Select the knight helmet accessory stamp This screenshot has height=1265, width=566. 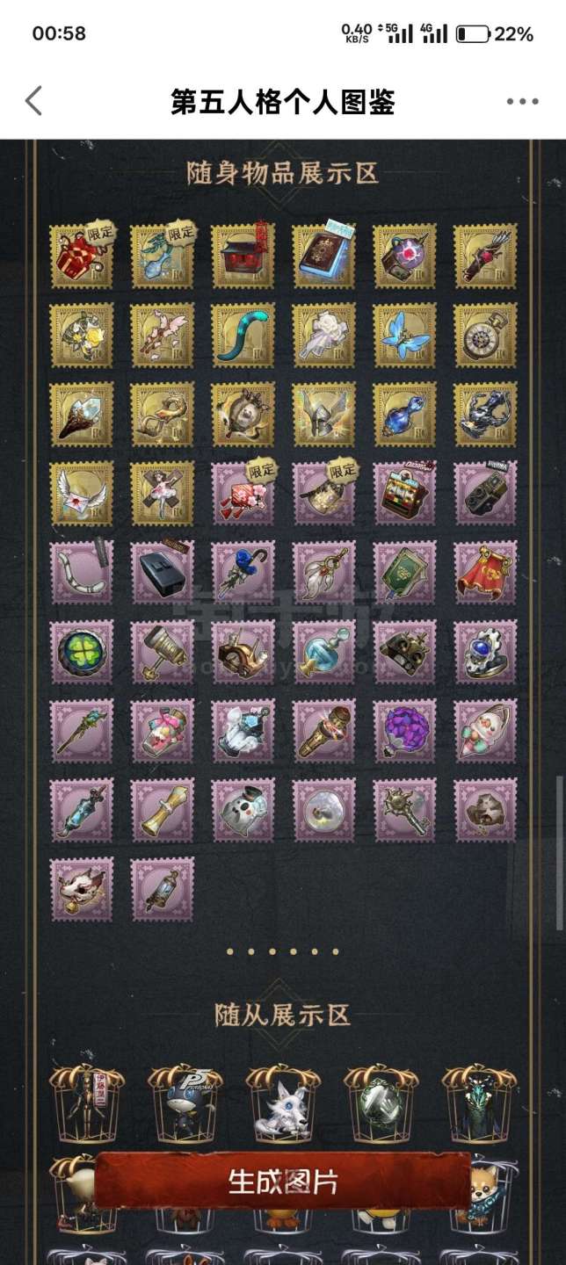(x=323, y=414)
